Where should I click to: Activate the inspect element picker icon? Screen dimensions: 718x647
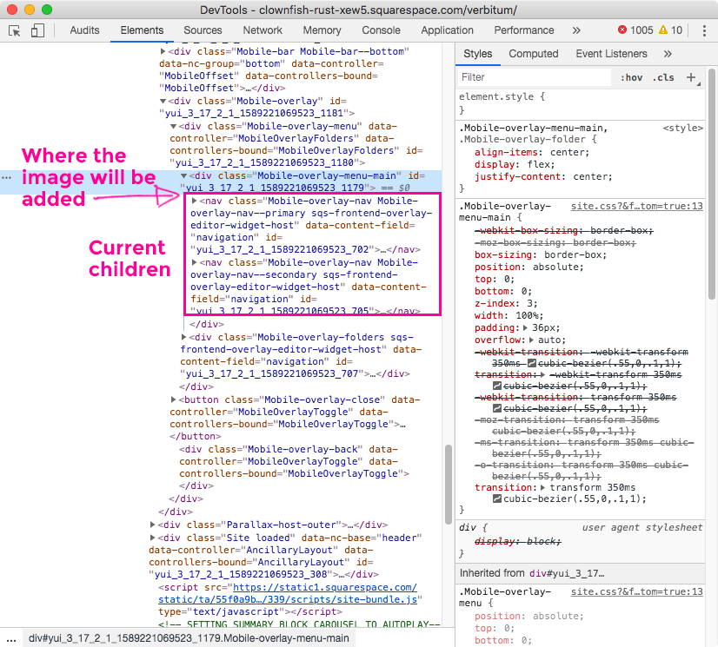coord(15,30)
